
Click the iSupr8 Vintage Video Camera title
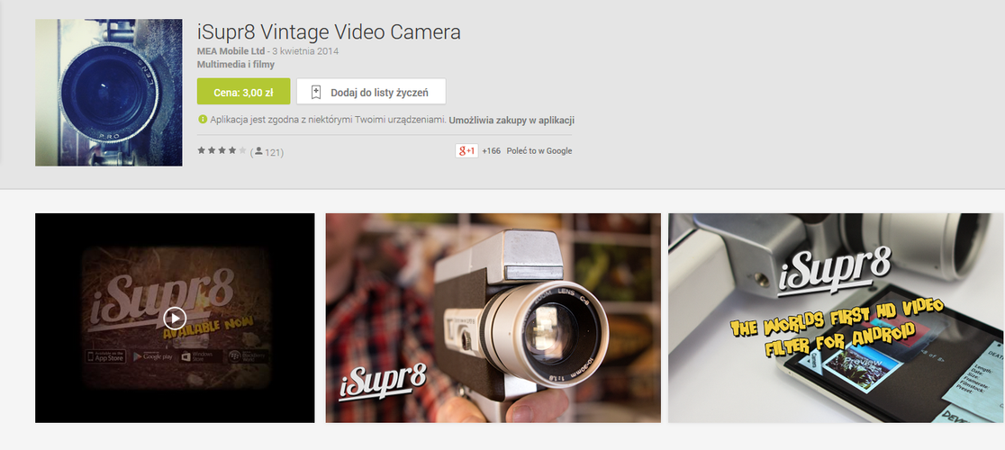click(329, 32)
